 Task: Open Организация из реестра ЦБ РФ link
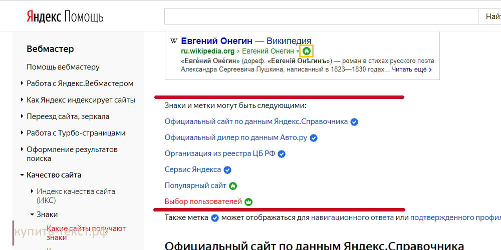pyautogui.click(x=220, y=153)
